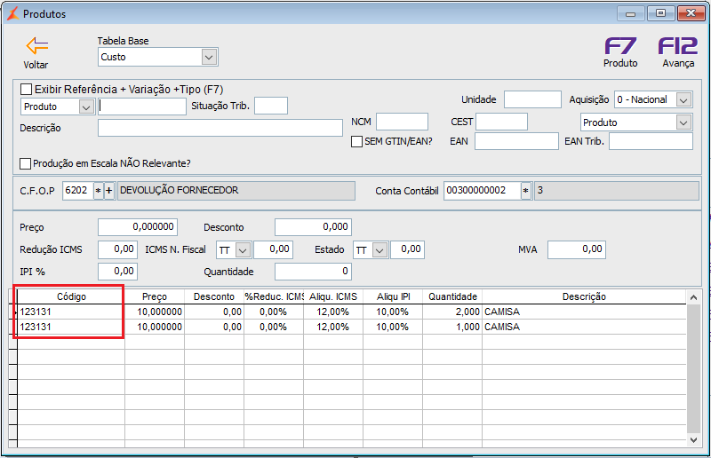Click the IPI % input field
Screen dimensions: 711x458
pyautogui.click(x=117, y=272)
